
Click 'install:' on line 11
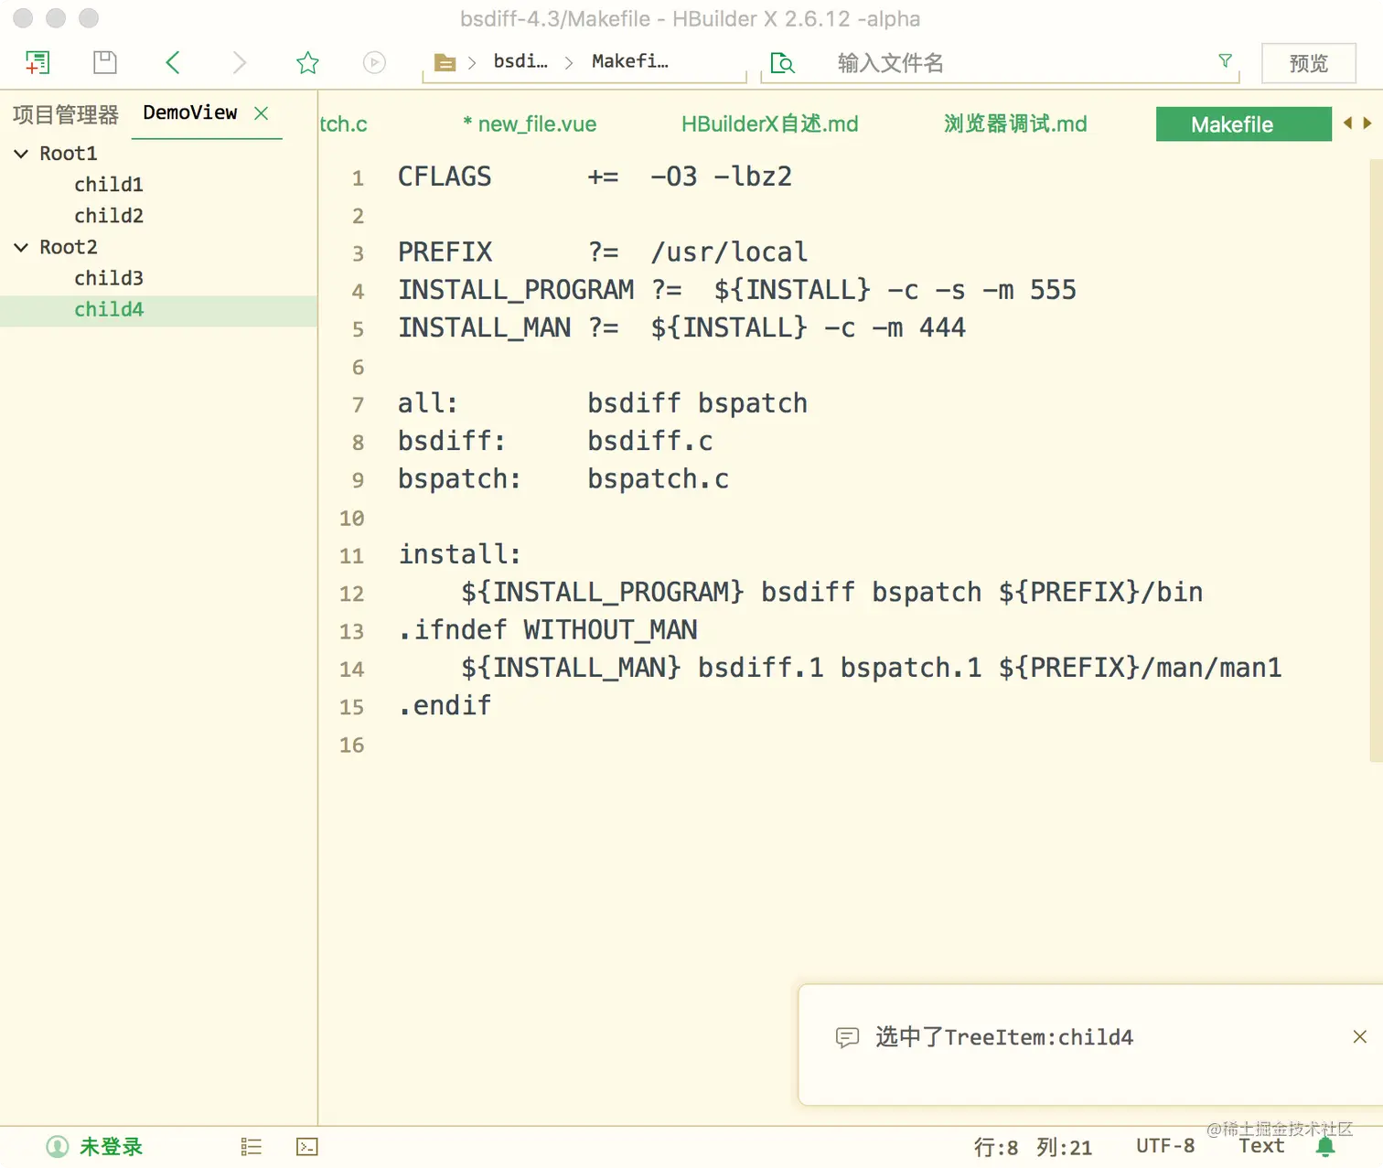(459, 554)
